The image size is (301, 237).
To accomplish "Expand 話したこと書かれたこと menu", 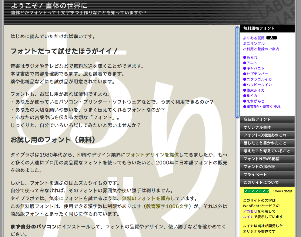I will tap(267, 143).
